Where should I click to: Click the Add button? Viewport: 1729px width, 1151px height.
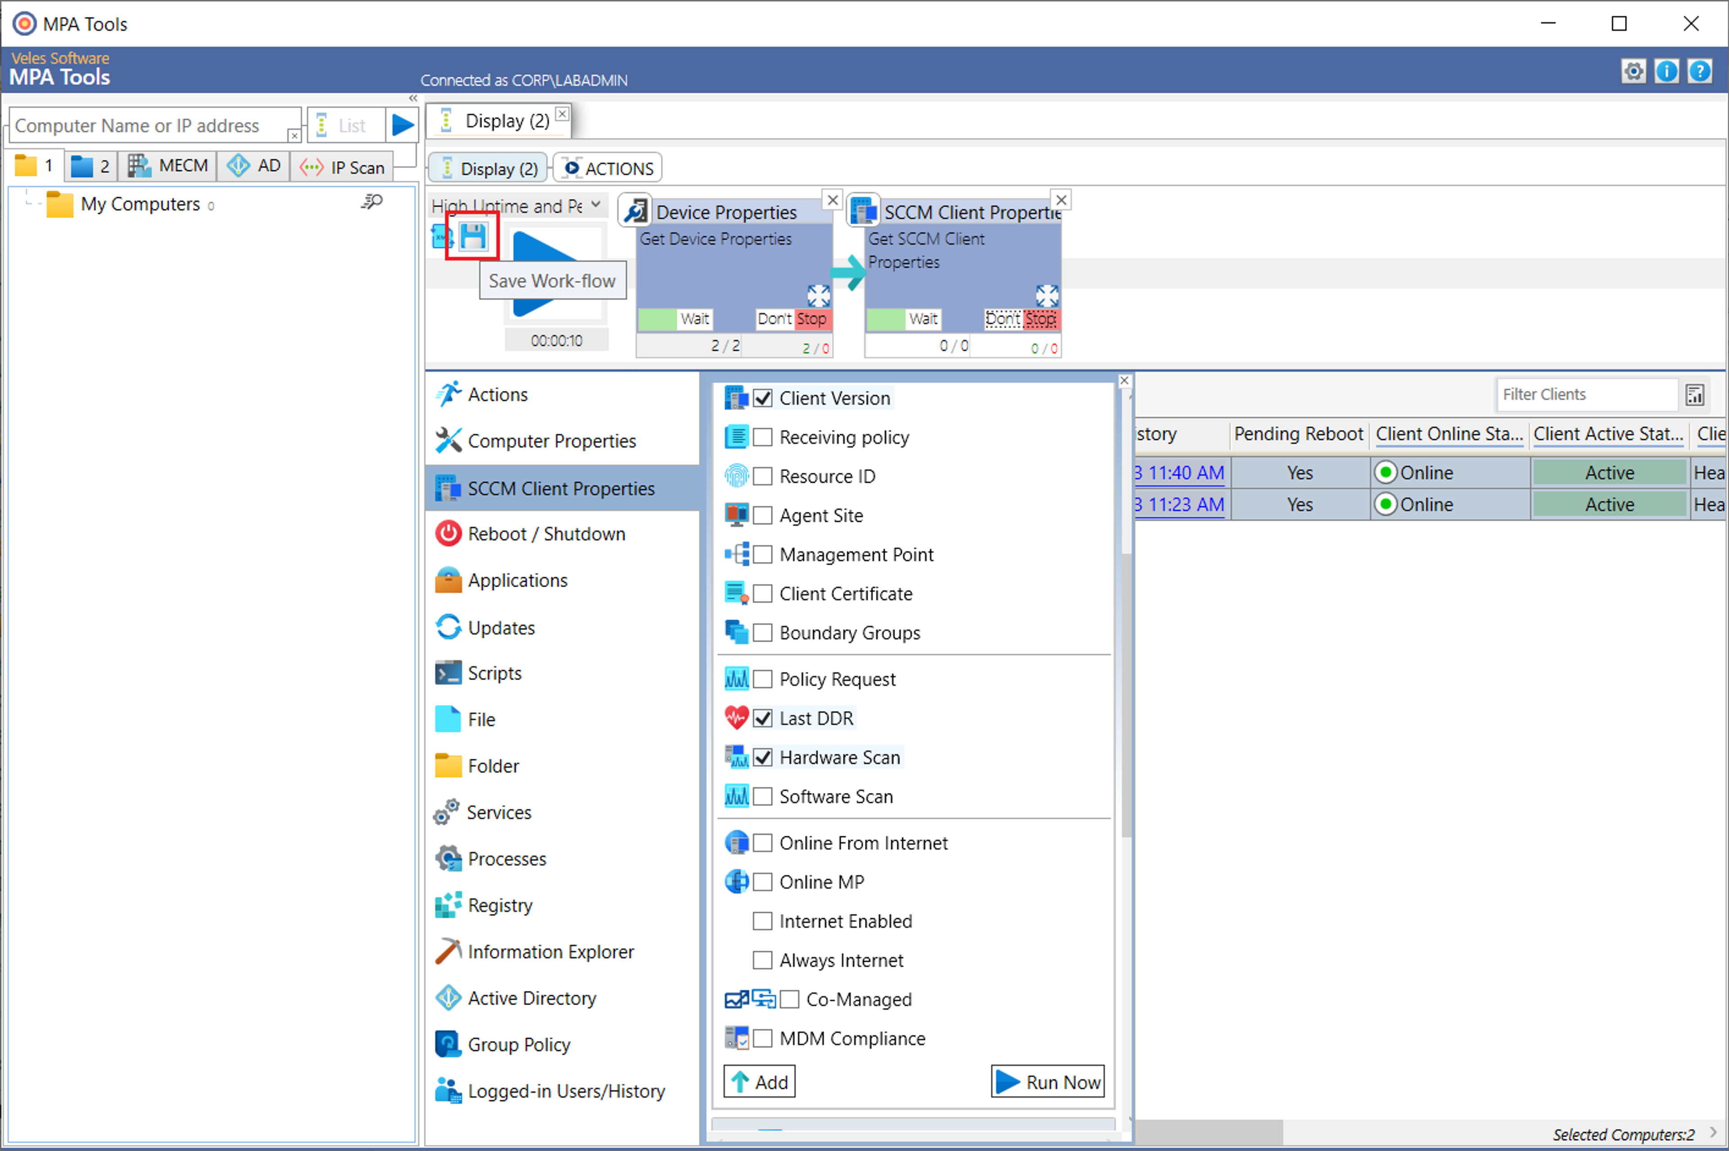(x=760, y=1082)
